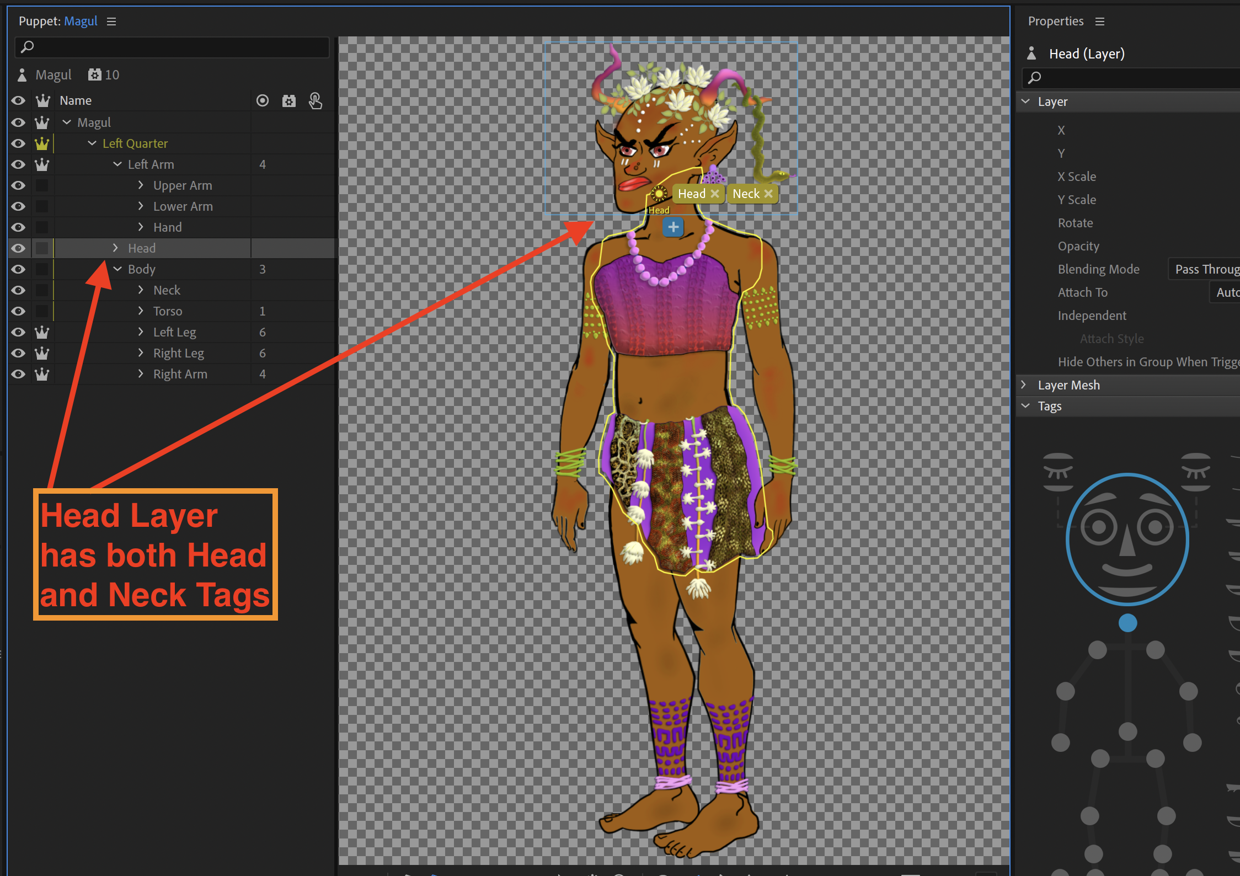
Task: Expand the Torso layer disclosure arrow
Action: [140, 311]
